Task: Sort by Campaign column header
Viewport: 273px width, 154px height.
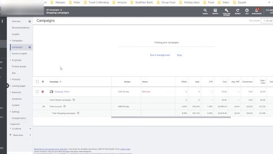Action: coord(54,82)
